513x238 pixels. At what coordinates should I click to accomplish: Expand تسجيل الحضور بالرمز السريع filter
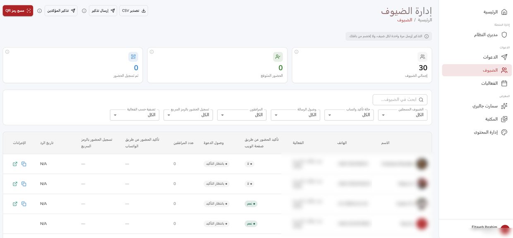[x=188, y=115]
